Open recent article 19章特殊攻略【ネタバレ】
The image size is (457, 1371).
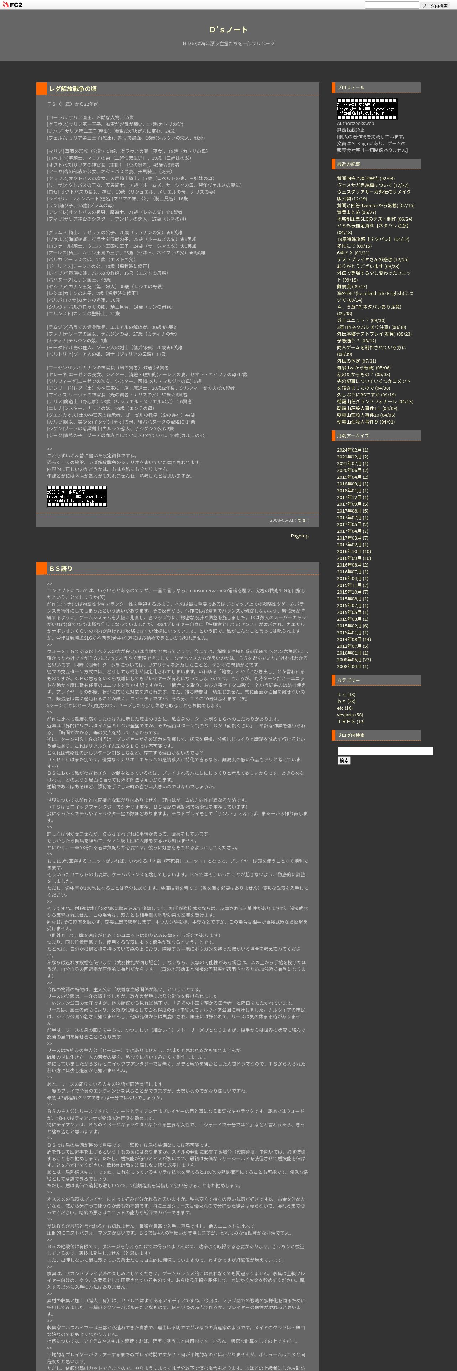point(373,240)
